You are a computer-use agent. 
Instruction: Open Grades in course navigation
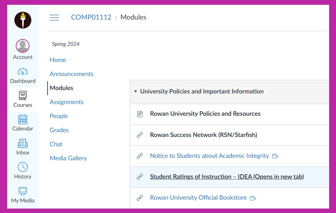coord(59,130)
